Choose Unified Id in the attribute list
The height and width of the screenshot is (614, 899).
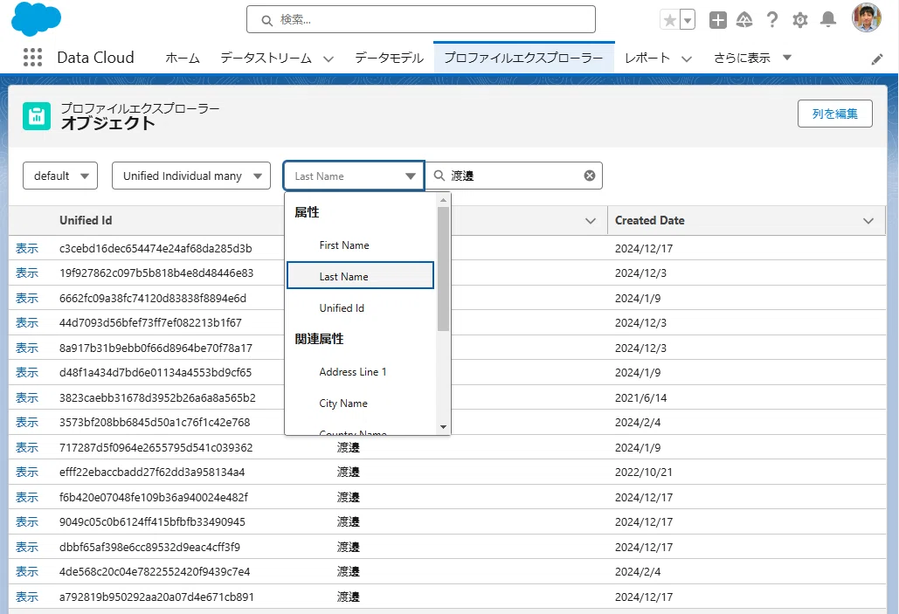[x=360, y=307]
